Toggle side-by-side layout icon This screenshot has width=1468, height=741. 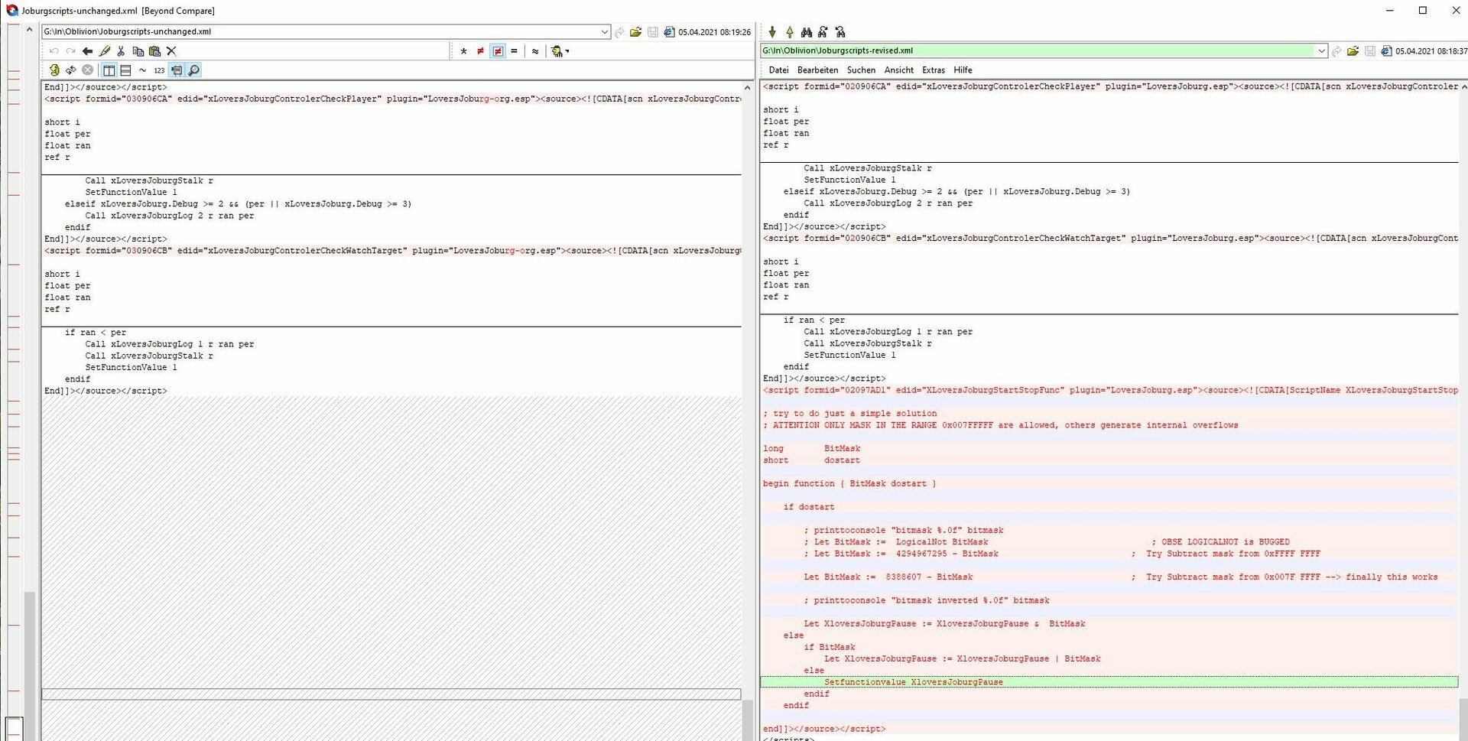[x=109, y=70]
